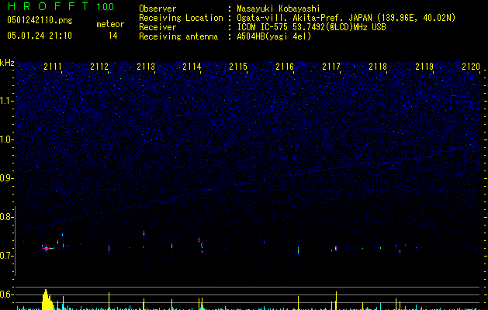This screenshot has height=310, width=488.
Task: Click the Observer field label
Action: 157,9
